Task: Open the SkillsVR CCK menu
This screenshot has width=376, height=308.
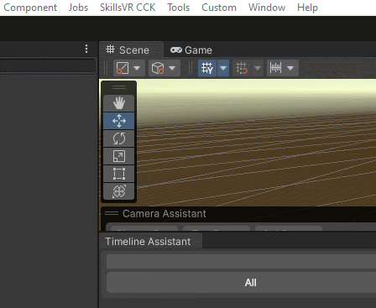Action: click(x=128, y=8)
